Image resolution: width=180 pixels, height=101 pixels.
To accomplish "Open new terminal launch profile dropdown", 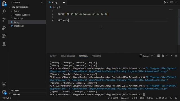I will click(x=154, y=56).
